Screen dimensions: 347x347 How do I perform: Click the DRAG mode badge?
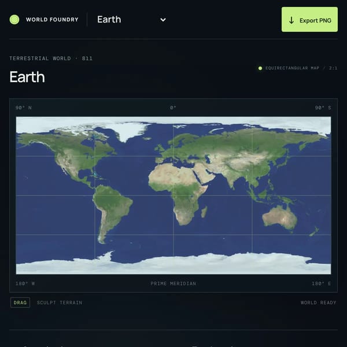[20, 302]
